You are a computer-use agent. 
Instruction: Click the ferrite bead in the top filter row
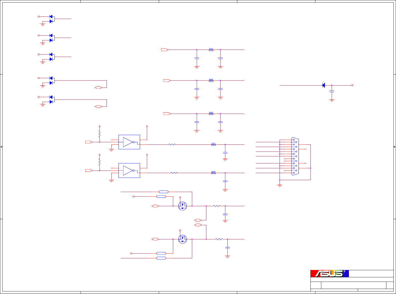(211, 50)
